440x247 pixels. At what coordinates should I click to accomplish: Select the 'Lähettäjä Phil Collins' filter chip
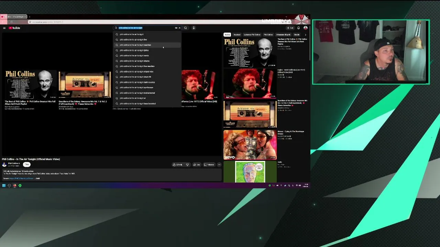click(x=252, y=35)
